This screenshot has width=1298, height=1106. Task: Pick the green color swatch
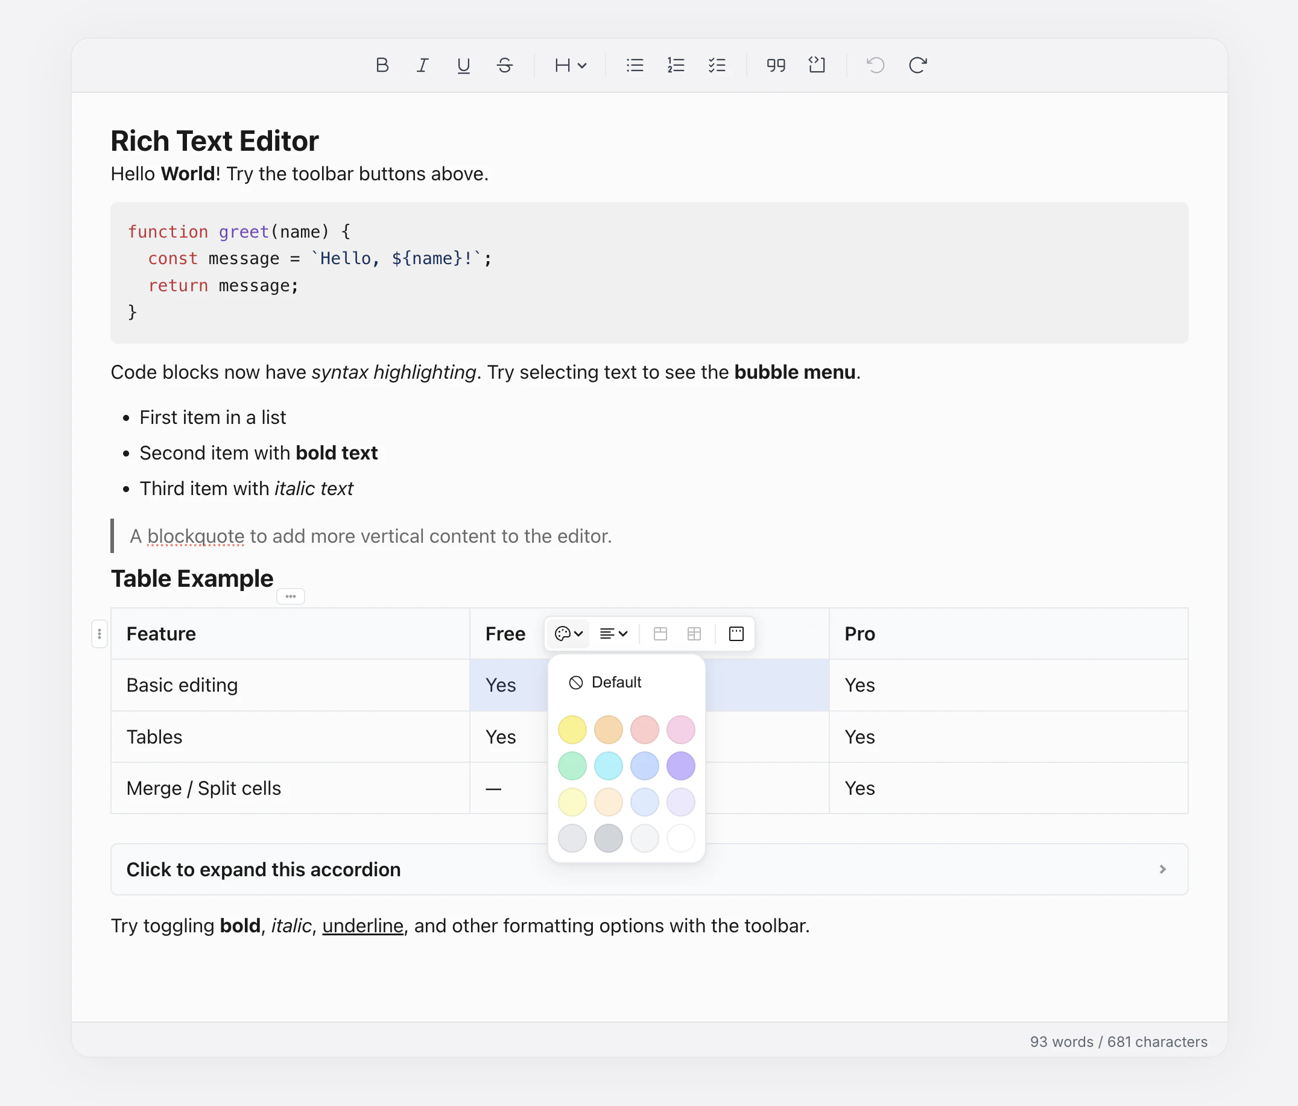point(572,765)
